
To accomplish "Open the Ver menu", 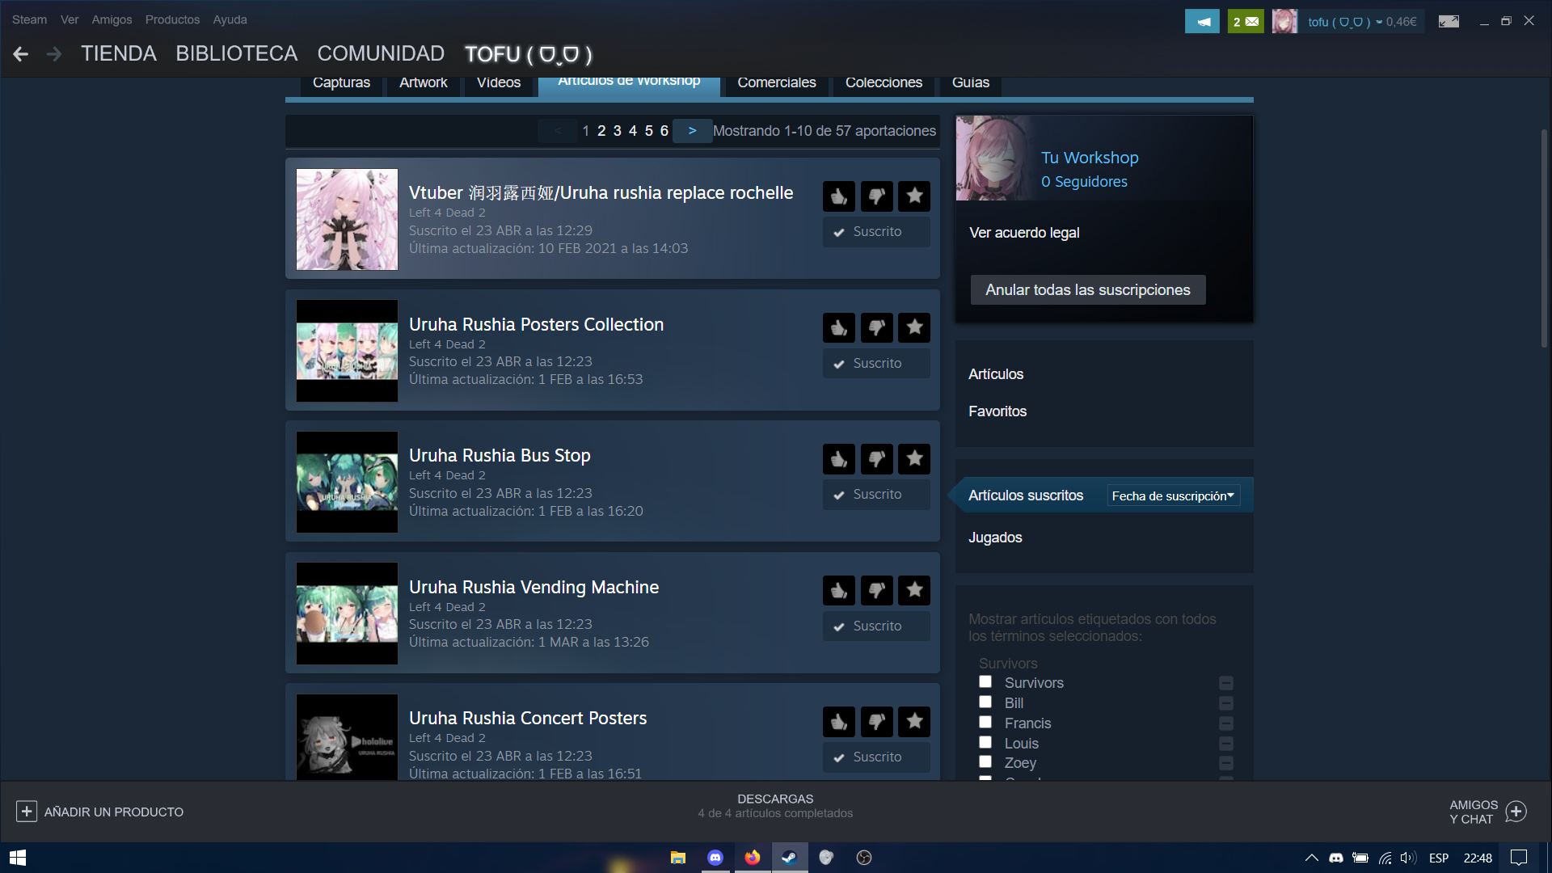I will coord(70,19).
